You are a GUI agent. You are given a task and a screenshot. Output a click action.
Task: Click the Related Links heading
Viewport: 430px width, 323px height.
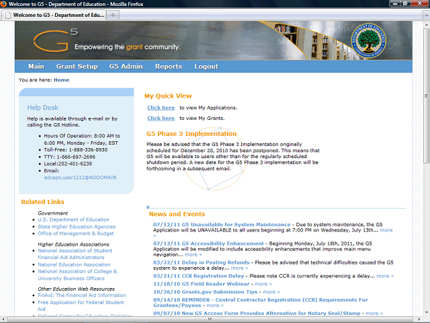click(42, 202)
